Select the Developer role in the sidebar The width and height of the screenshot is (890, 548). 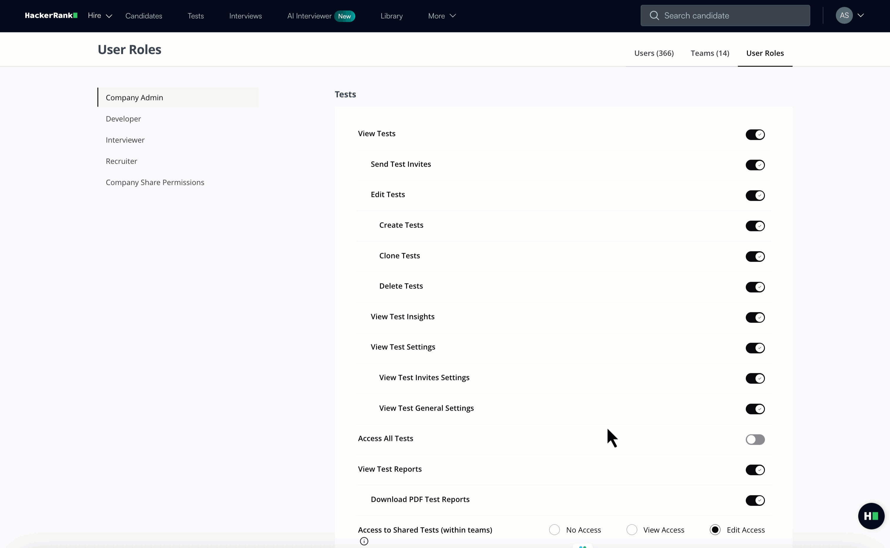pos(123,119)
